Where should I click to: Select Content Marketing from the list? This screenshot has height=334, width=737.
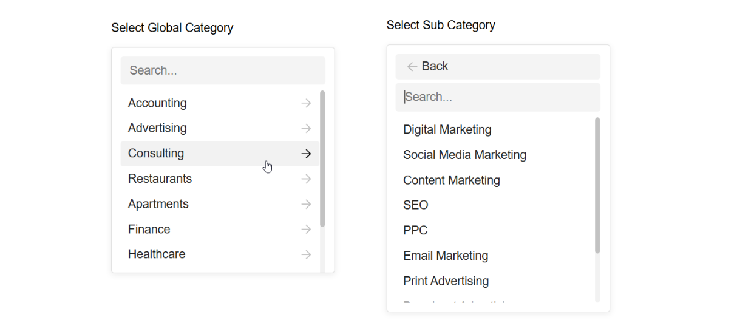tap(451, 180)
